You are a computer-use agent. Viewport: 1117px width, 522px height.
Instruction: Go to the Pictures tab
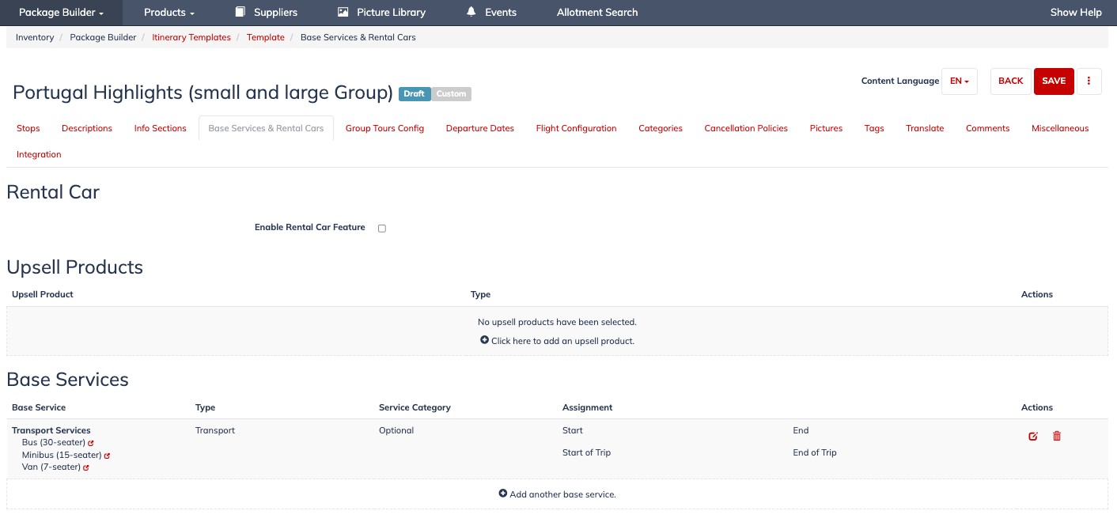click(x=826, y=128)
